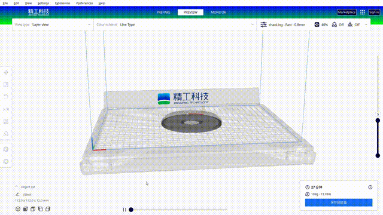Click the 109g - 13.78m material estimate
Image resolution: width=383 pixels, height=215 pixels.
coord(321,194)
